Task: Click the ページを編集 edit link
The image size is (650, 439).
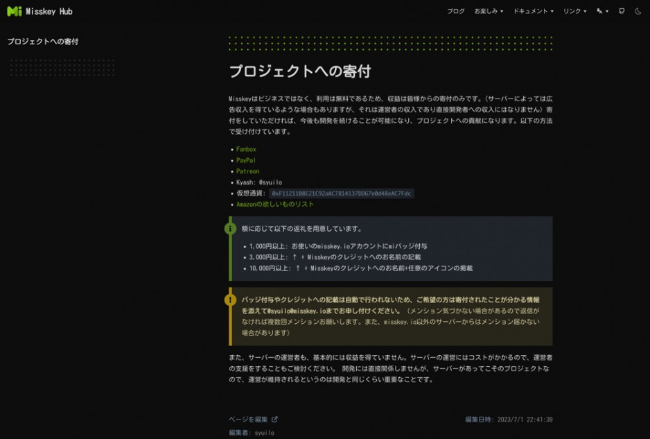Action: pyautogui.click(x=248, y=420)
